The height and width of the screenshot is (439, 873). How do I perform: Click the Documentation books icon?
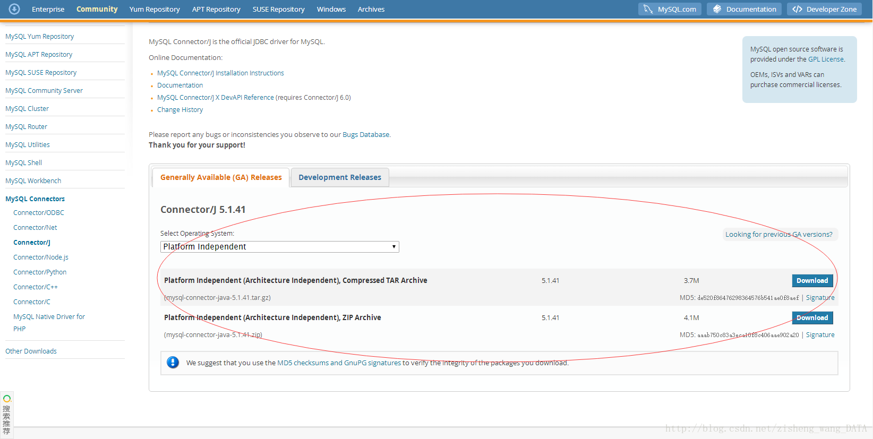[717, 9]
